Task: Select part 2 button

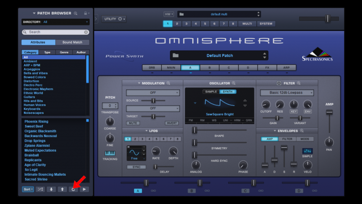Action: pos(177,24)
